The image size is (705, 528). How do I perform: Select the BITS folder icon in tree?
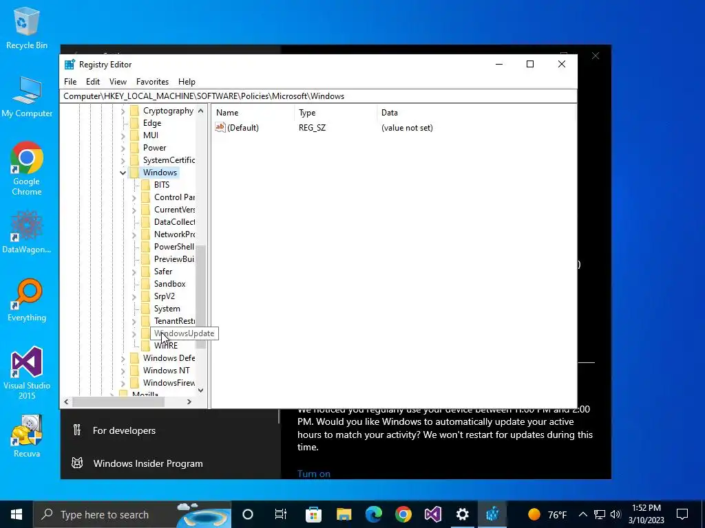point(145,184)
